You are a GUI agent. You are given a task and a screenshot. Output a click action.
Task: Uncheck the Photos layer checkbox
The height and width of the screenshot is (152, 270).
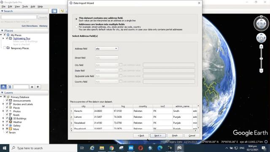(7, 111)
